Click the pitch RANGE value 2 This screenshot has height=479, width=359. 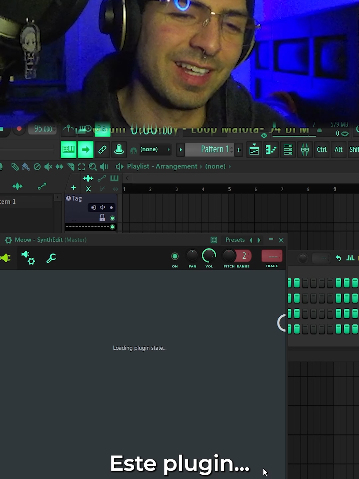pyautogui.click(x=244, y=256)
